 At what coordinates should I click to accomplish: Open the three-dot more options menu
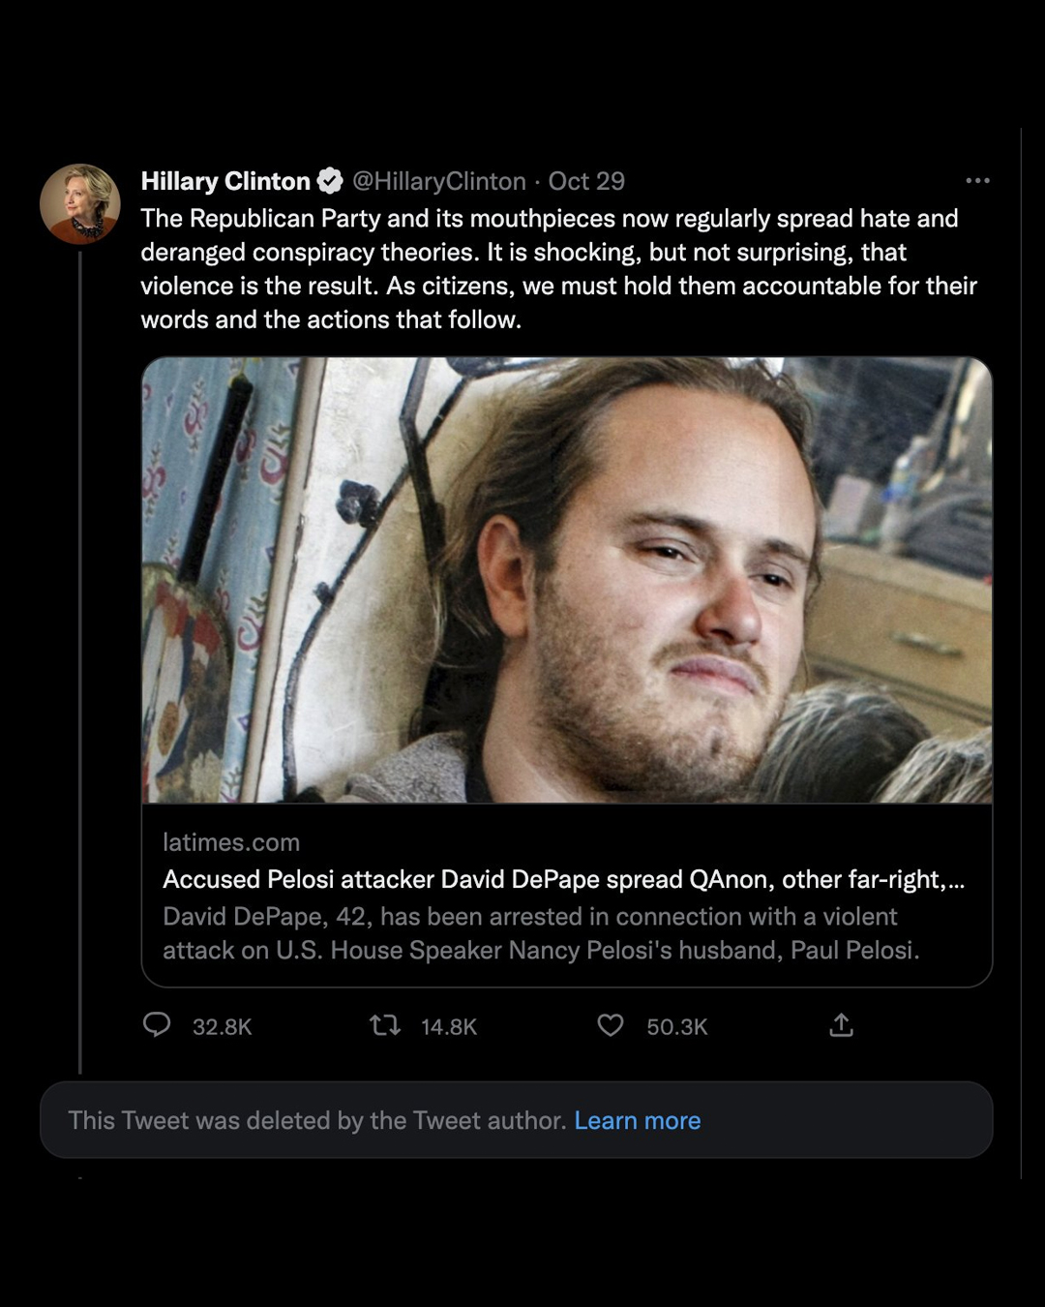tap(977, 181)
